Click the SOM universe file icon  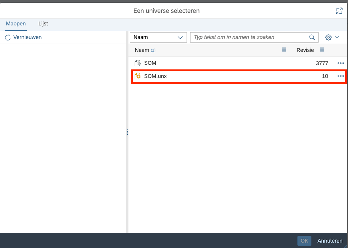coord(138,63)
